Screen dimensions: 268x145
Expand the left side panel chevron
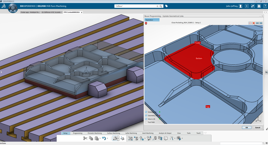[x=1, y=72]
